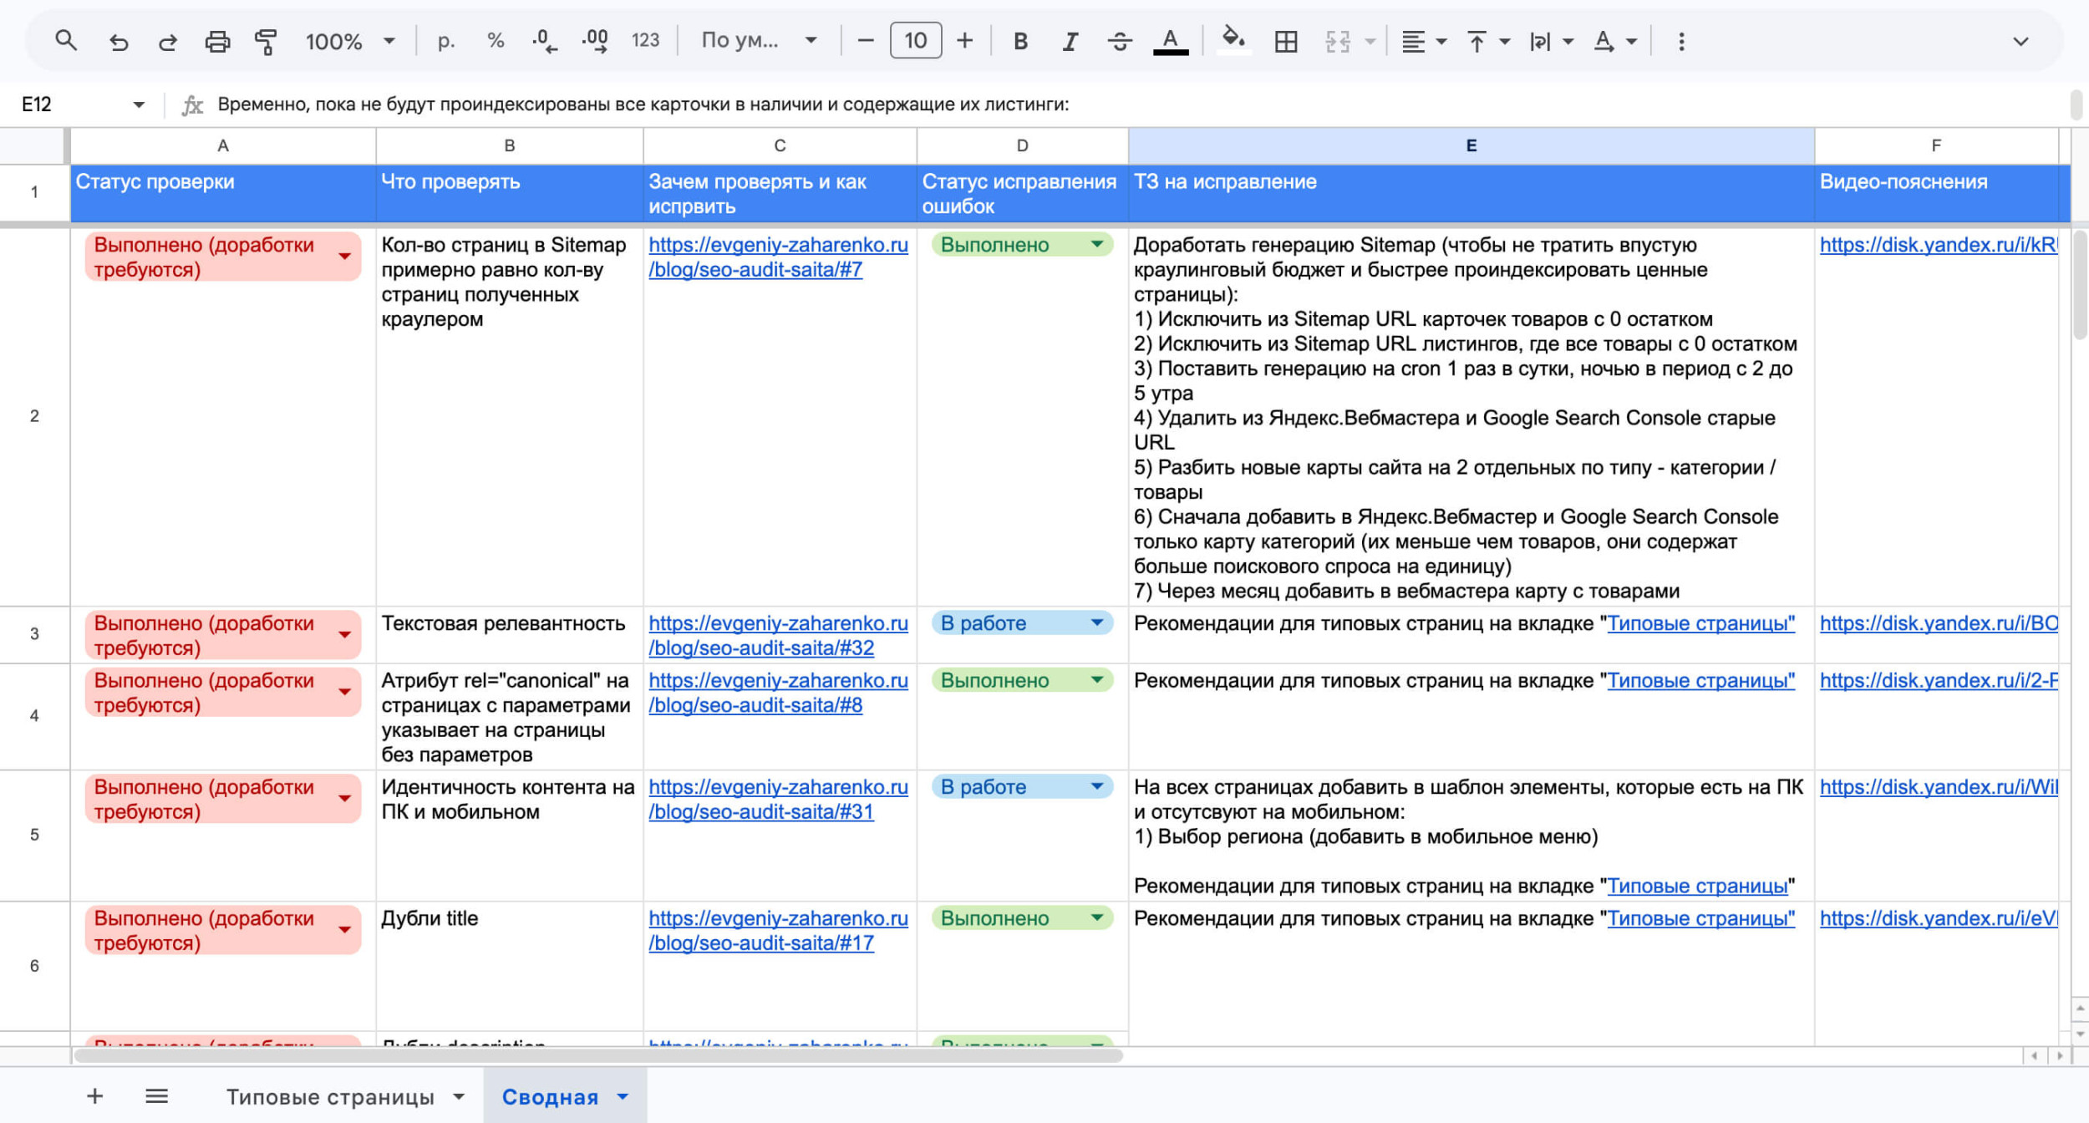This screenshot has width=2089, height=1123.
Task: Click the formula bar text
Action: 643,104
